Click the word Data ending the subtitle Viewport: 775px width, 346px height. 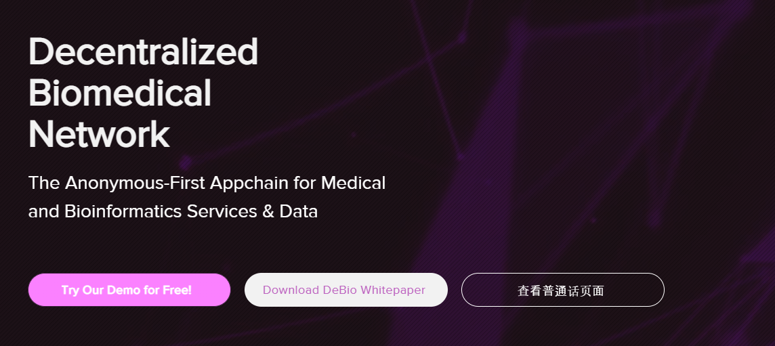[299, 211]
